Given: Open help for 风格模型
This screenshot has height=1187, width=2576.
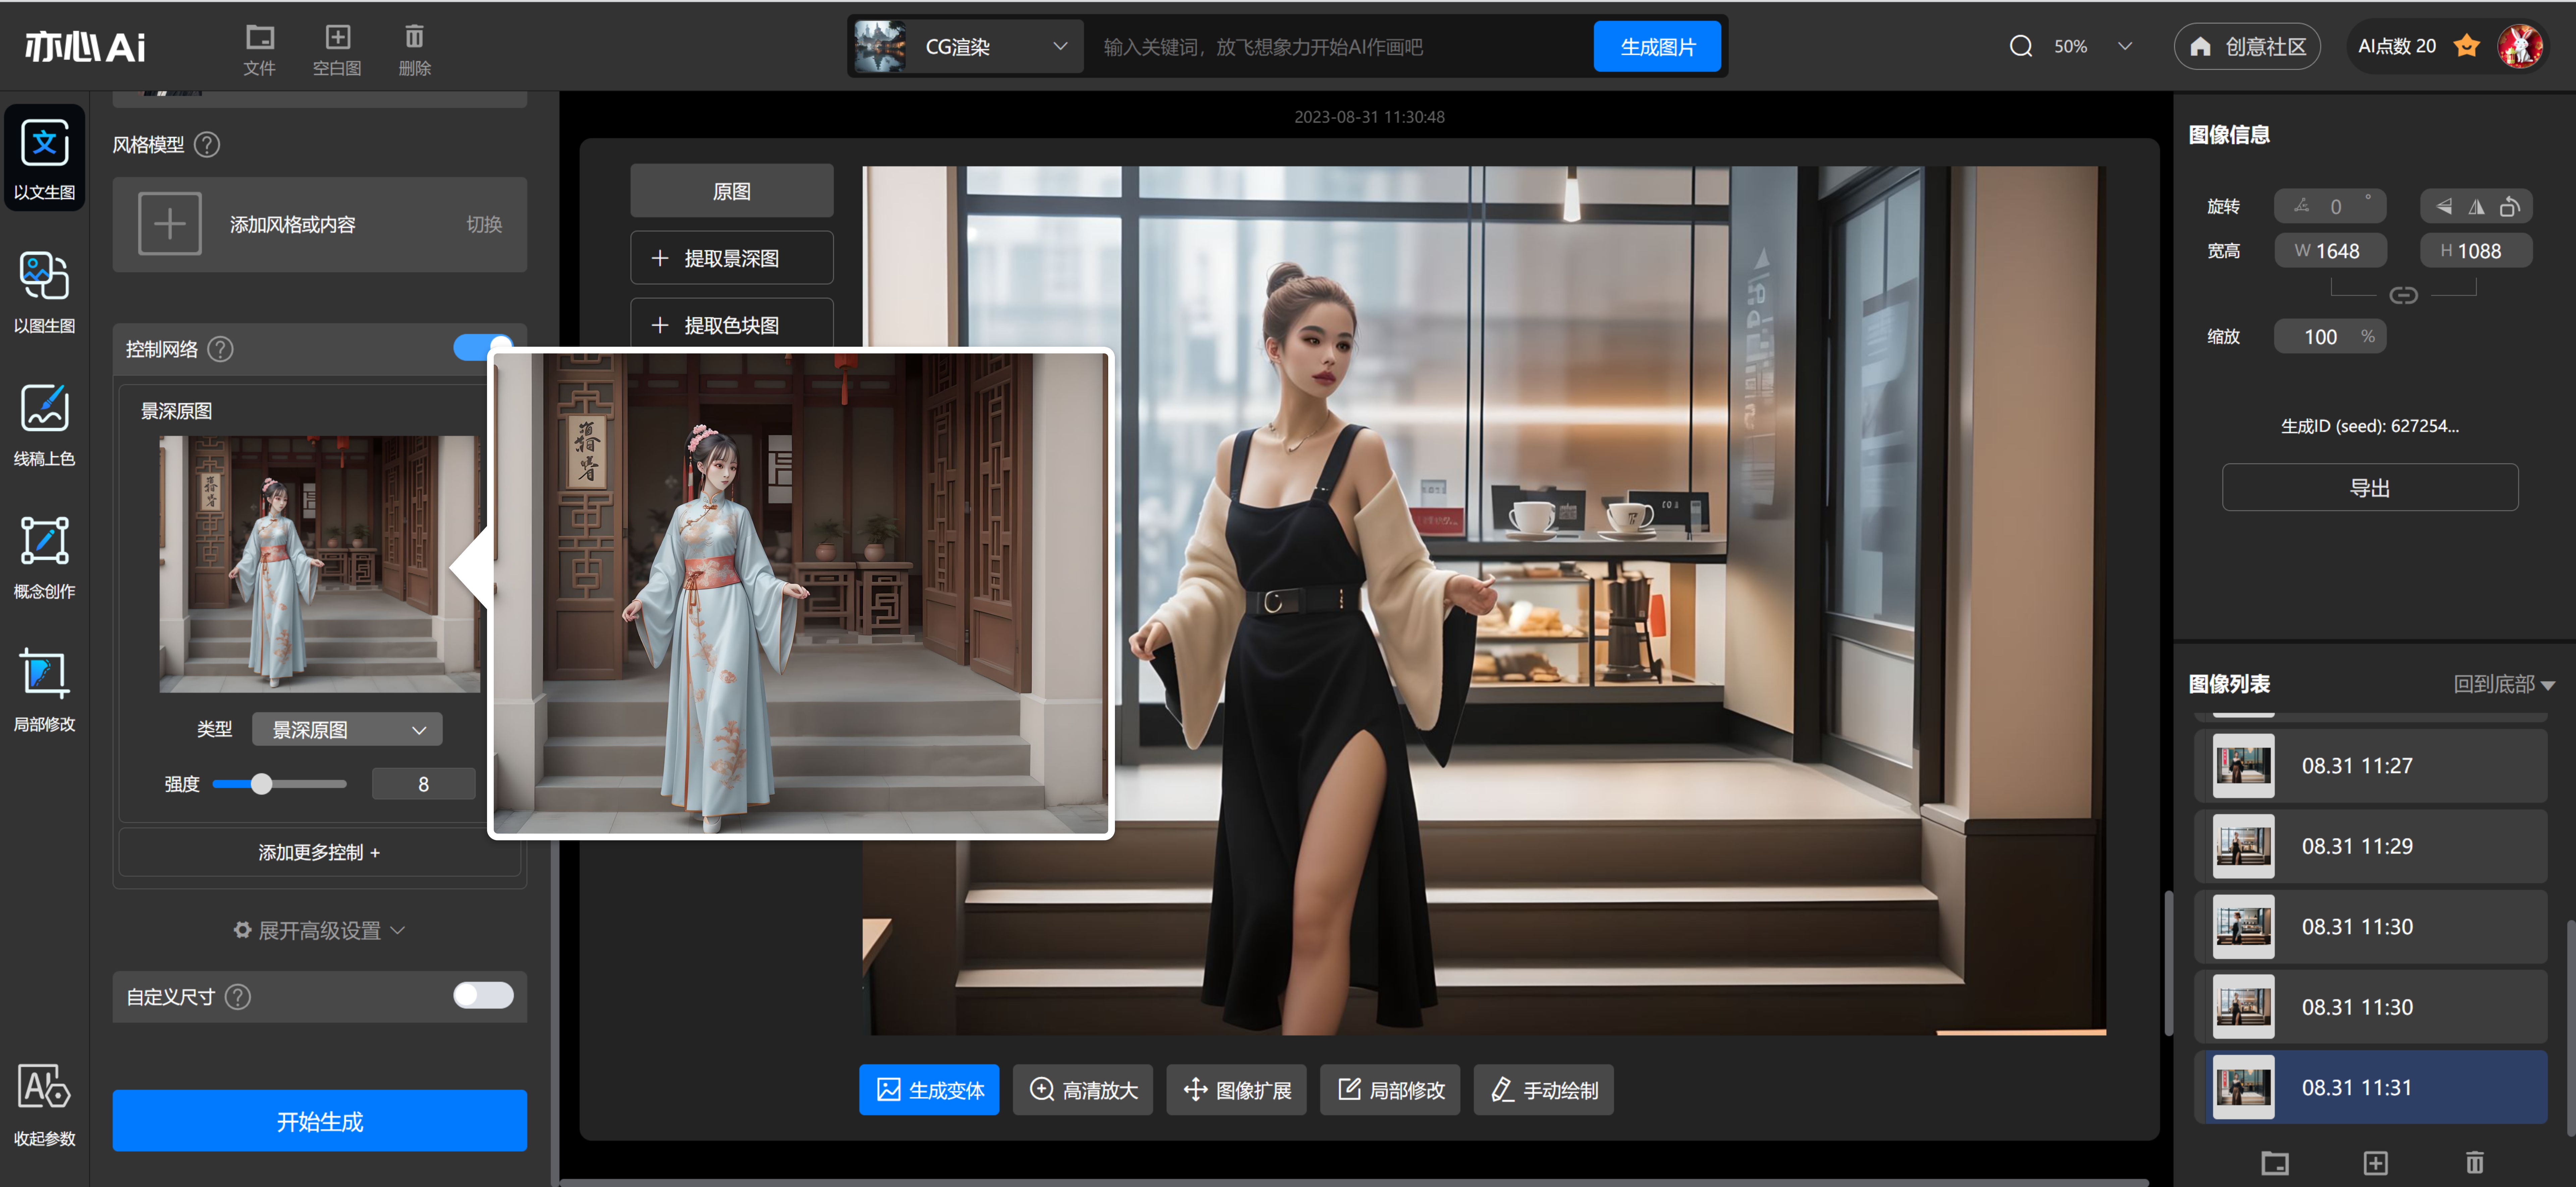Looking at the screenshot, I should pyautogui.click(x=207, y=145).
